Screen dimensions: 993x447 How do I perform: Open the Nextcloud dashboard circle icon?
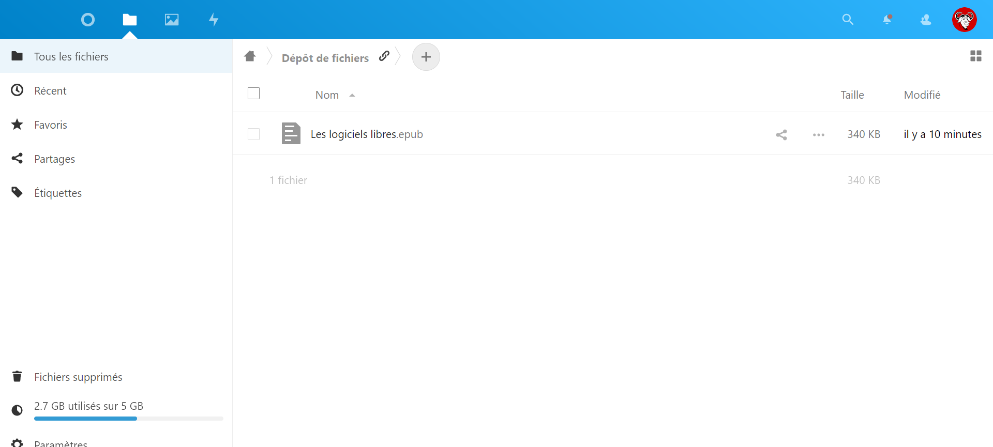88,20
